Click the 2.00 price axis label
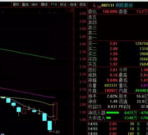148x135 pixels. click(83, 105)
